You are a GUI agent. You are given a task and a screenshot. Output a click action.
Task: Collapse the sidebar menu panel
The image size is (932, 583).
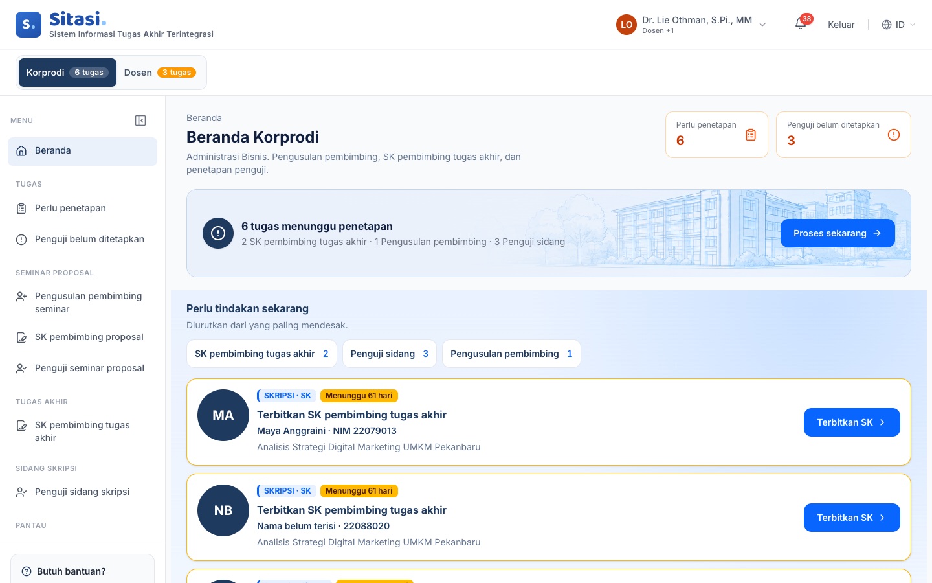click(x=140, y=120)
